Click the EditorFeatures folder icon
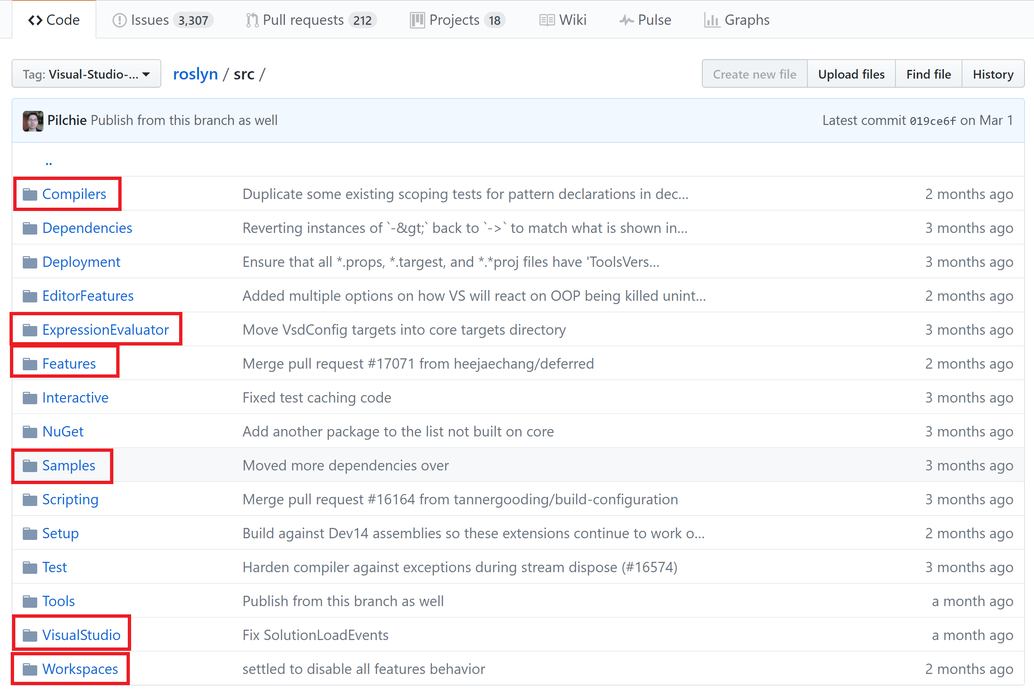The width and height of the screenshot is (1034, 693). click(x=30, y=296)
